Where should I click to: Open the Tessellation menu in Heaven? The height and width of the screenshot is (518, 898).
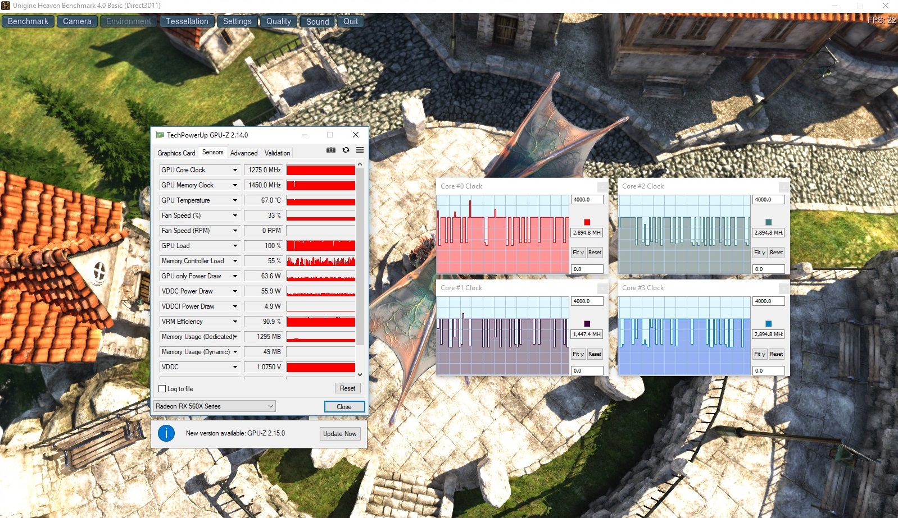tap(187, 21)
